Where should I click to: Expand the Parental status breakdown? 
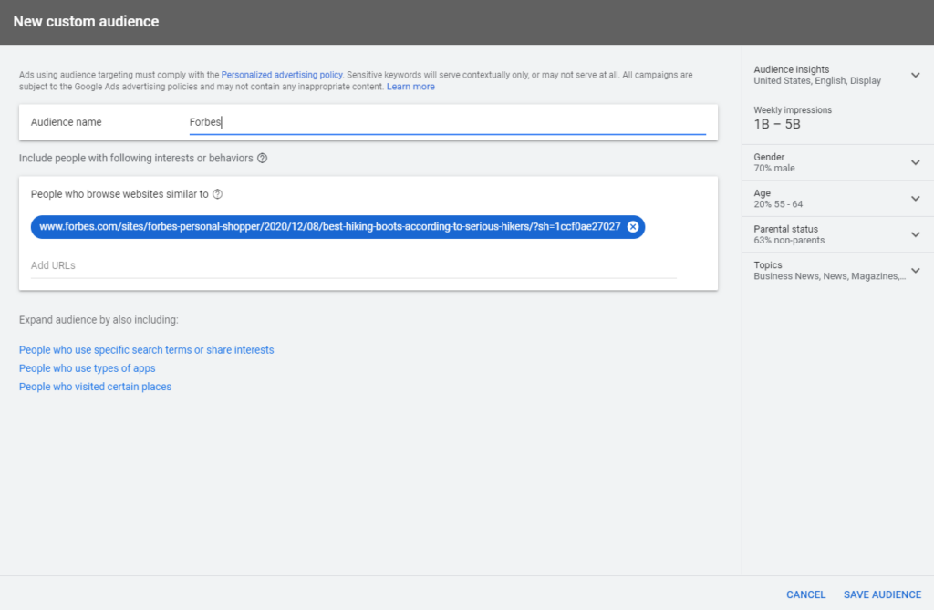click(x=916, y=234)
